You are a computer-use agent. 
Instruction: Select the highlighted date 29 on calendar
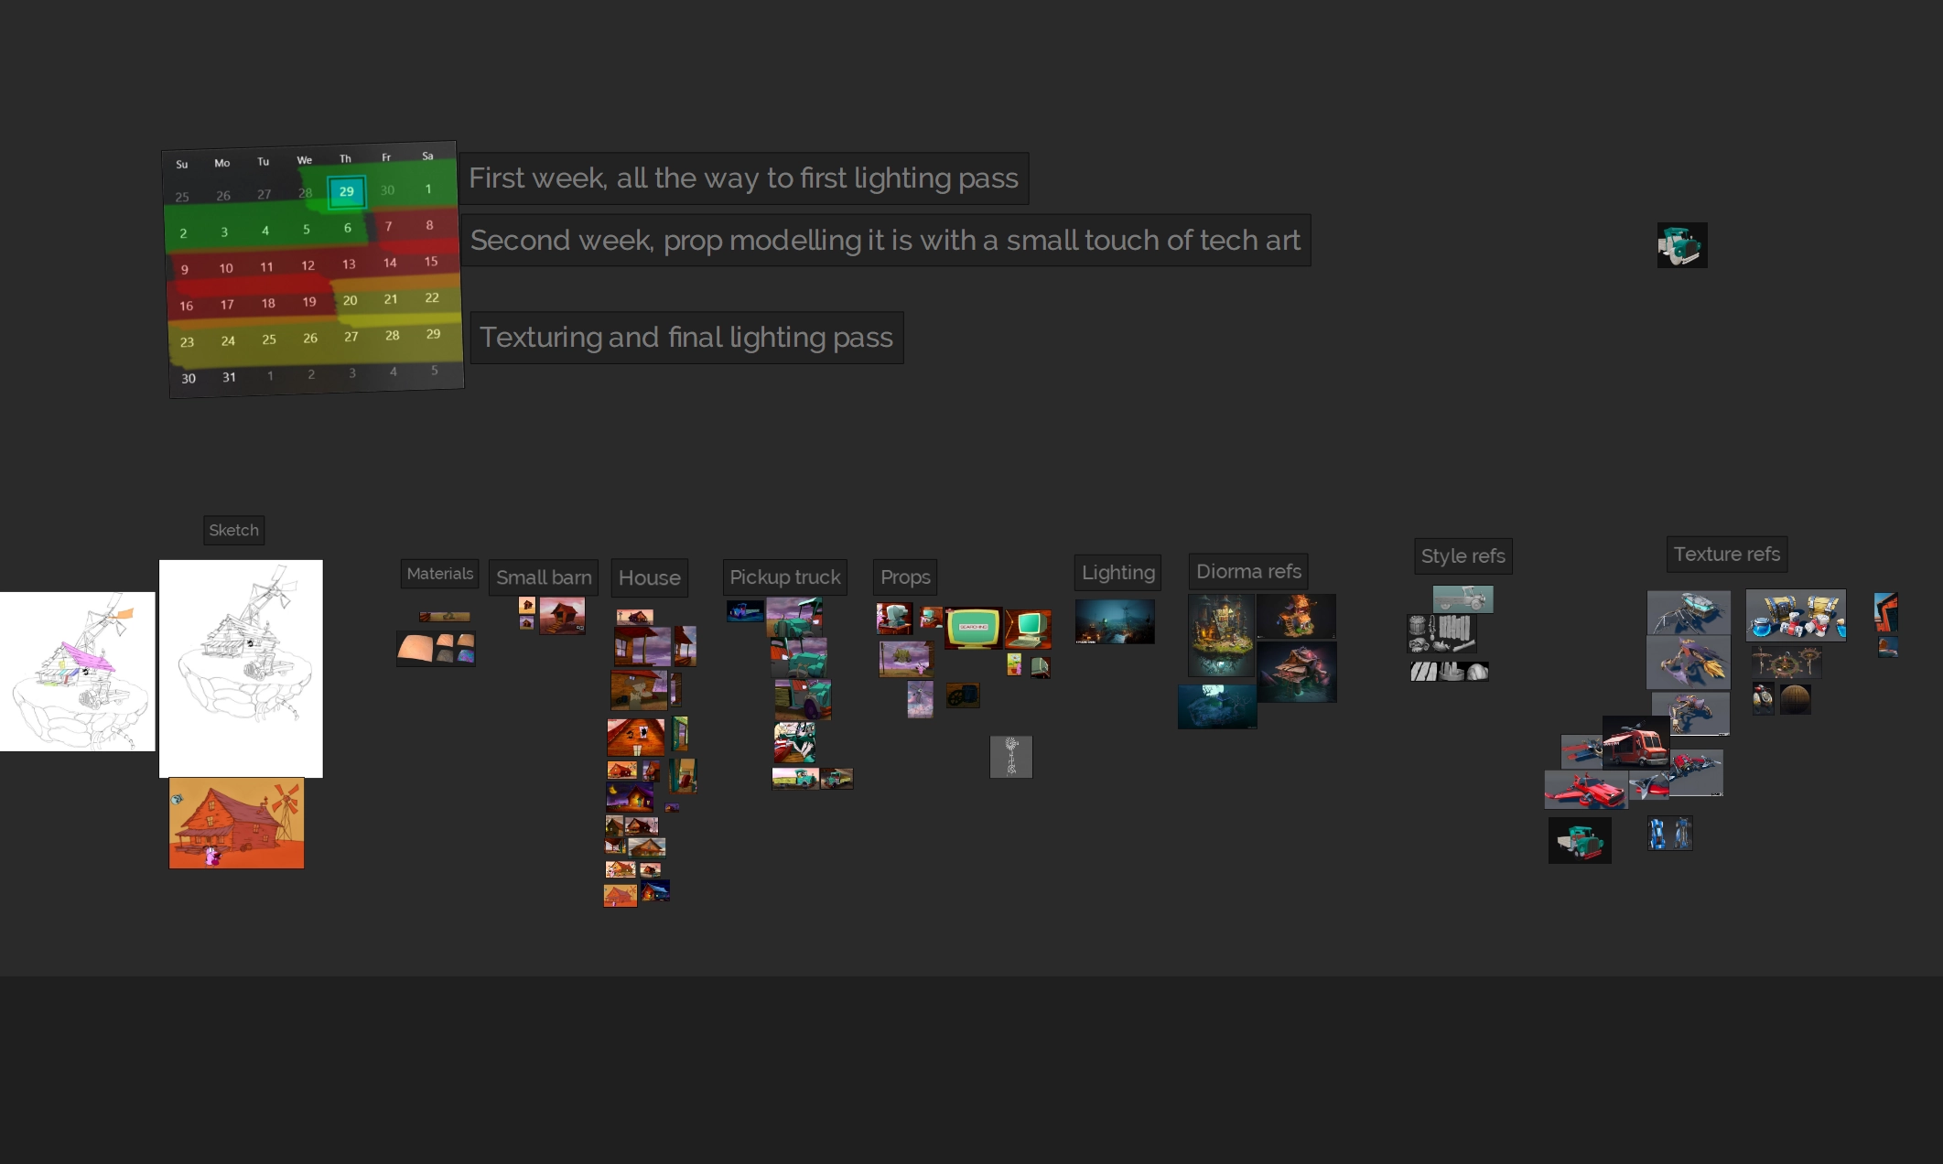(346, 191)
